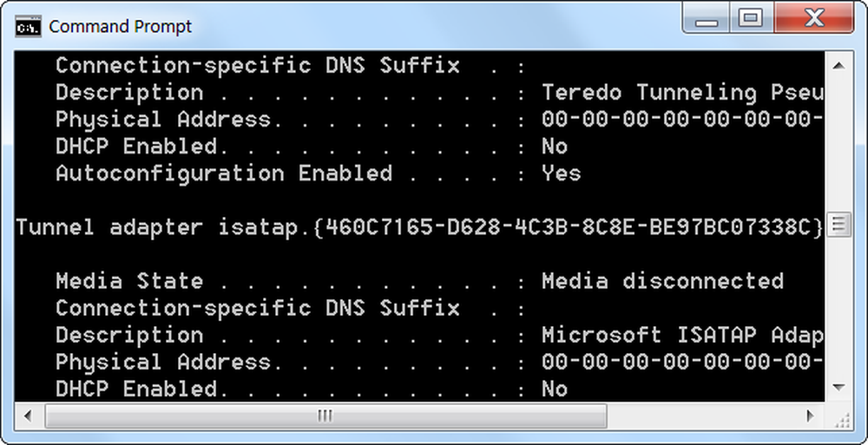The height and width of the screenshot is (445, 868).
Task: Click the vertical scrollbar thumb
Action: pyautogui.click(x=838, y=224)
